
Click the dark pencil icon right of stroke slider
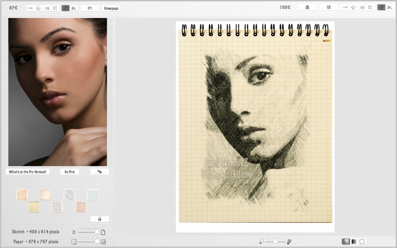[x=289, y=242]
